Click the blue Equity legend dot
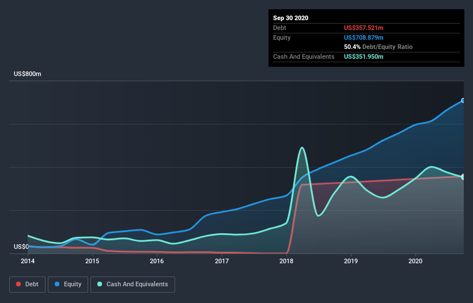This screenshot has height=303, width=473. coord(57,284)
